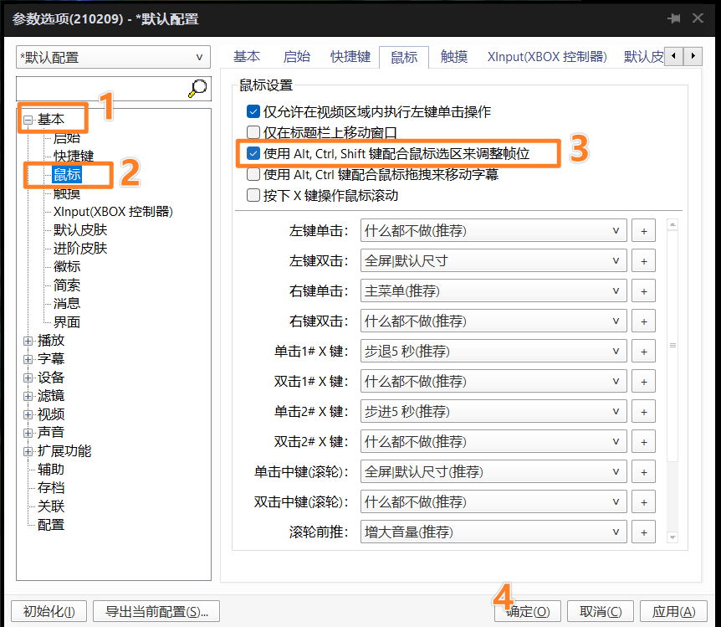Screen dimensions: 721x627
Task: Expand the 扩展功能 tree node
Action: 28,451
